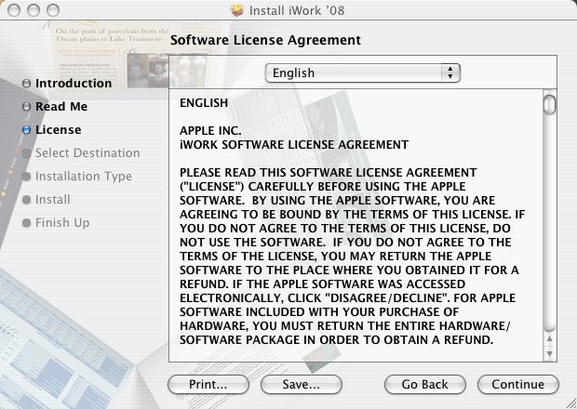Click the scroll up arrow in license pane
The height and width of the screenshot is (409, 577).
pyautogui.click(x=549, y=338)
